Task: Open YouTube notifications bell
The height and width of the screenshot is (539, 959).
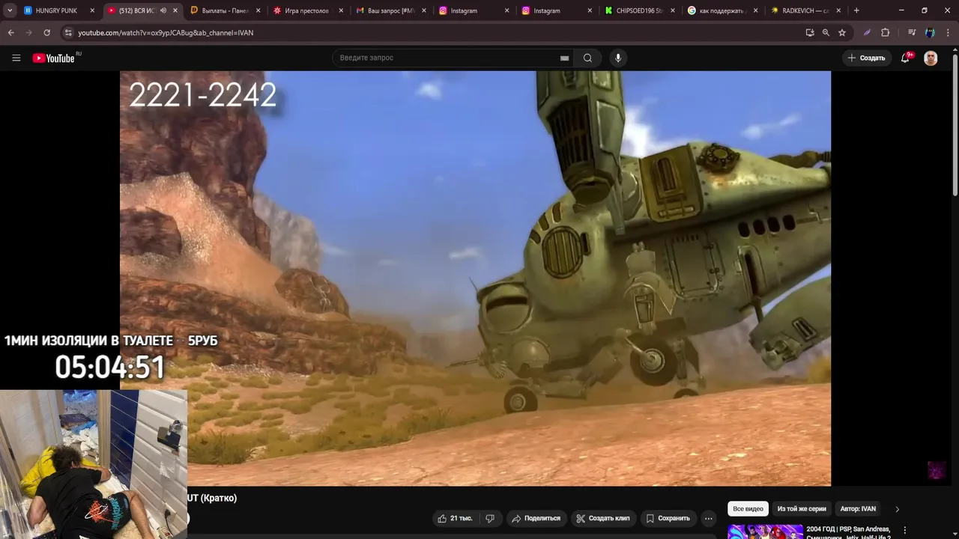Action: [x=905, y=58]
